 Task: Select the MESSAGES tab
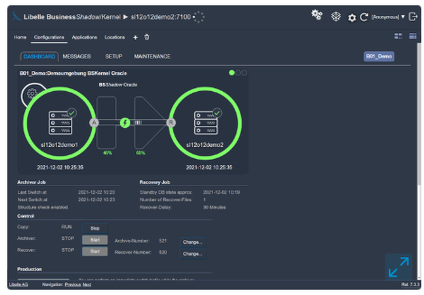click(77, 56)
